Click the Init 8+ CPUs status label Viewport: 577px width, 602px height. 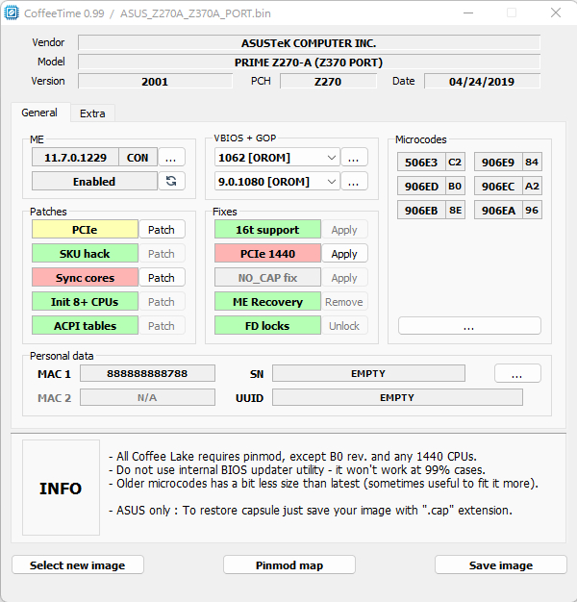coord(85,302)
